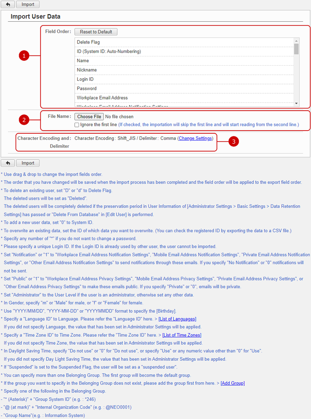Reset field order to default
The width and height of the screenshot is (311, 419).
(96, 32)
